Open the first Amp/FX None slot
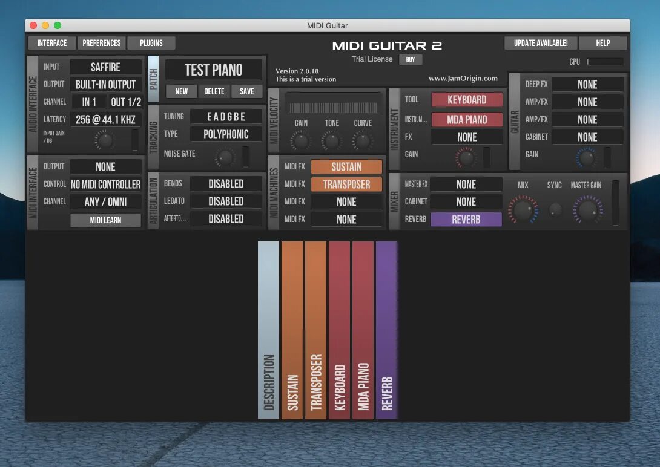The width and height of the screenshot is (660, 467). click(x=587, y=102)
